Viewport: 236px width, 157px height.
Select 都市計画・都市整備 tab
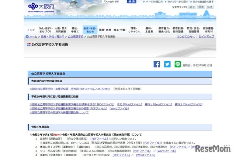pyautogui.click(x=178, y=30)
